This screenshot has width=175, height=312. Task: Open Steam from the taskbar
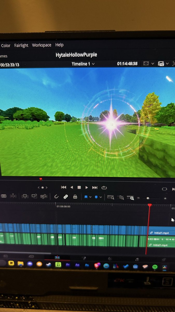pyautogui.click(x=48, y=264)
